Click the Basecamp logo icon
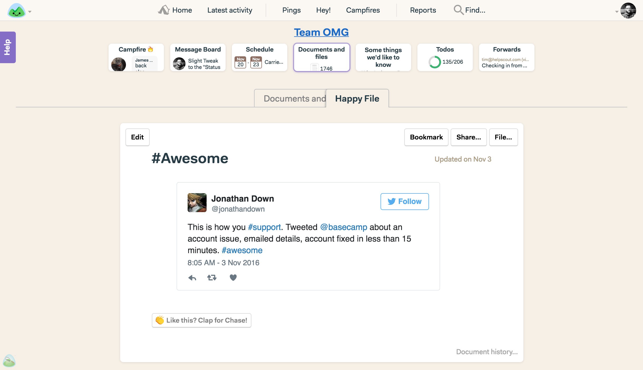The height and width of the screenshot is (370, 643). [17, 11]
